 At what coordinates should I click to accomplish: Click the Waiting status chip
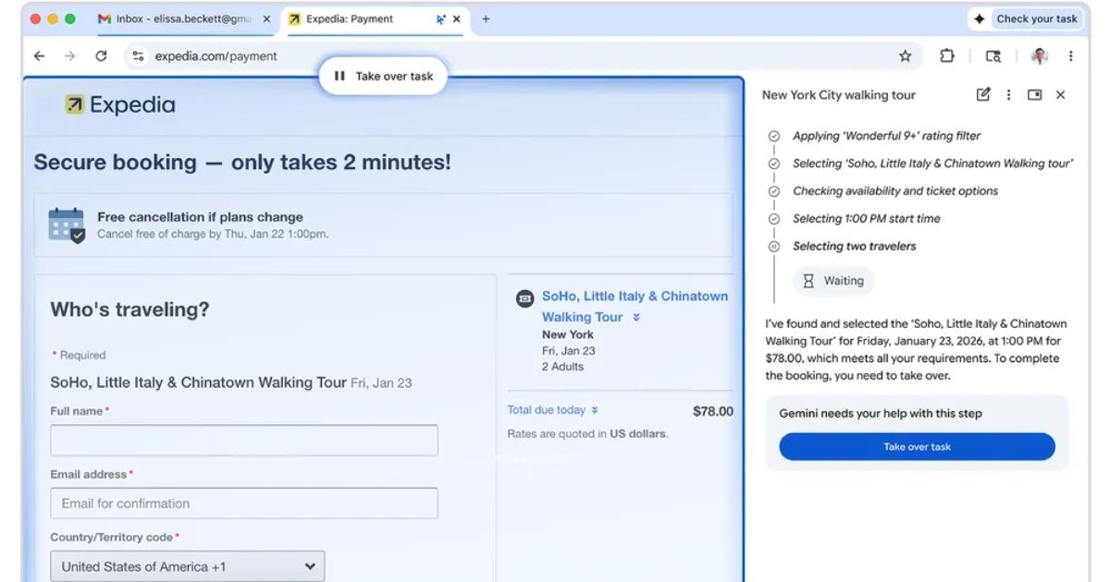pyautogui.click(x=833, y=281)
